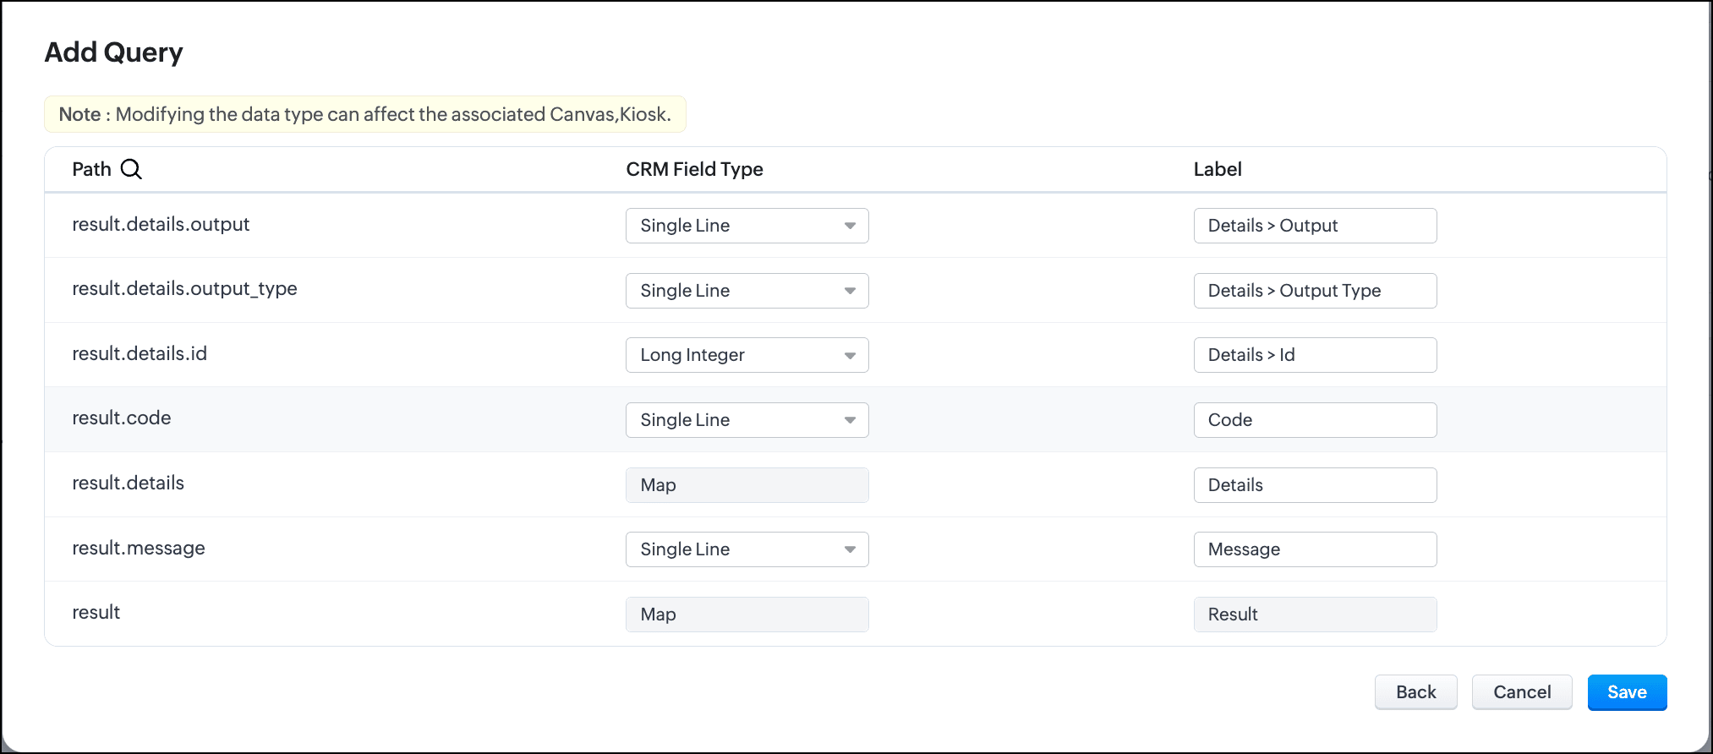
Task: Click the disabled Map field for result row
Action: 747,615
